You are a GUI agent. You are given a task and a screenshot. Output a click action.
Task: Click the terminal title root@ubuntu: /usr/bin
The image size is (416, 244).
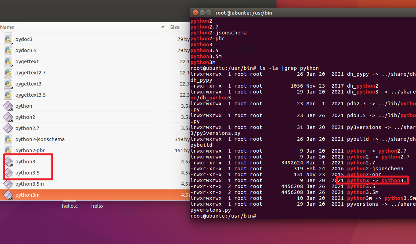[244, 13]
